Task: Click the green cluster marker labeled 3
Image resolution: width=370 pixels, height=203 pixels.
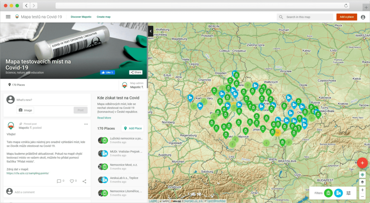Action: coord(248,85)
